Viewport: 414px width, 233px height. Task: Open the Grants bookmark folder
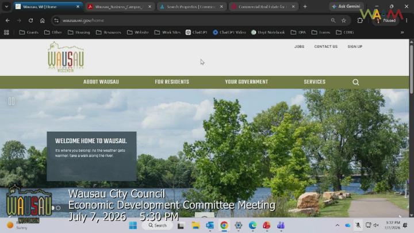(29, 32)
